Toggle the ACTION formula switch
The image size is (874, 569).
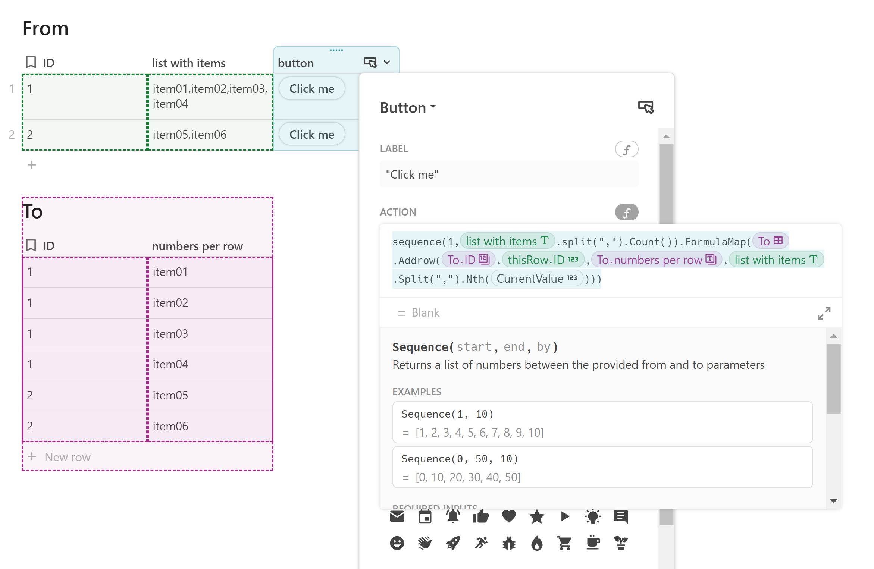[x=626, y=212]
